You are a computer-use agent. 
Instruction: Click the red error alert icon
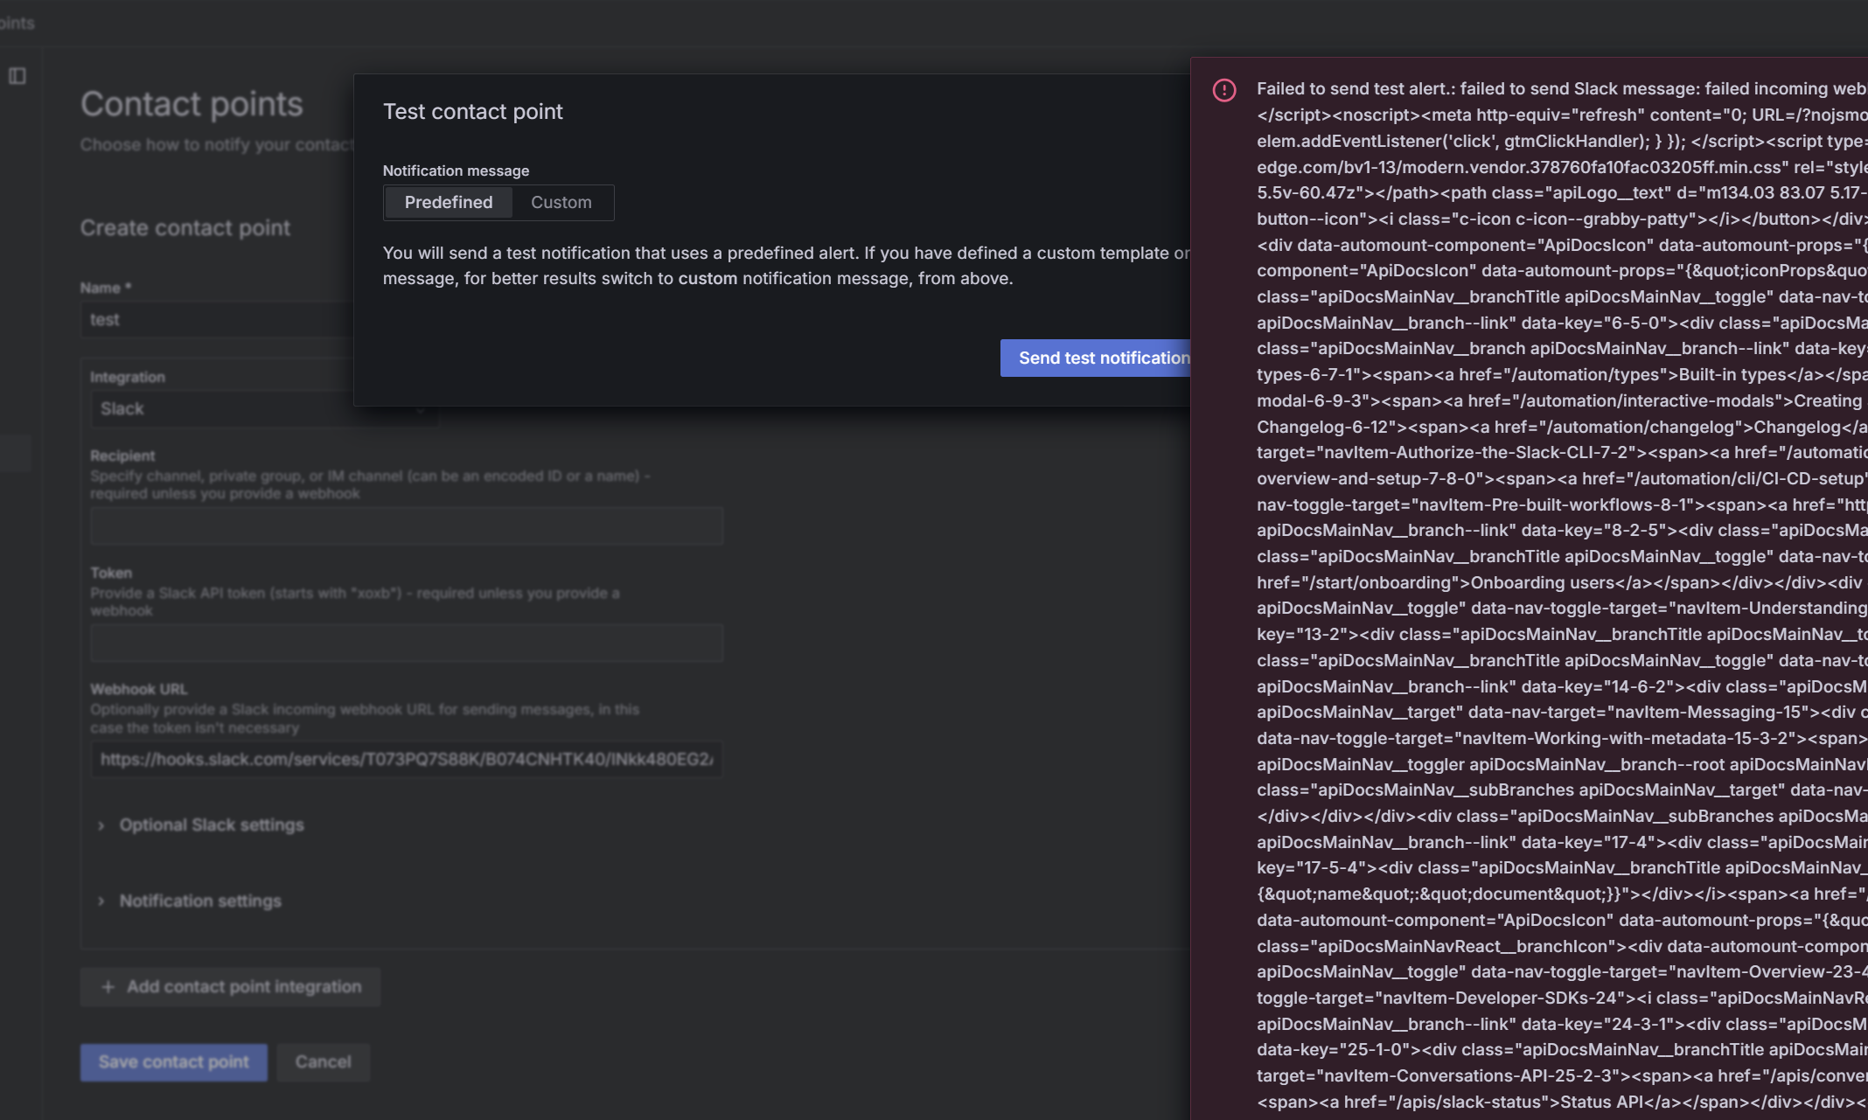click(x=1224, y=90)
